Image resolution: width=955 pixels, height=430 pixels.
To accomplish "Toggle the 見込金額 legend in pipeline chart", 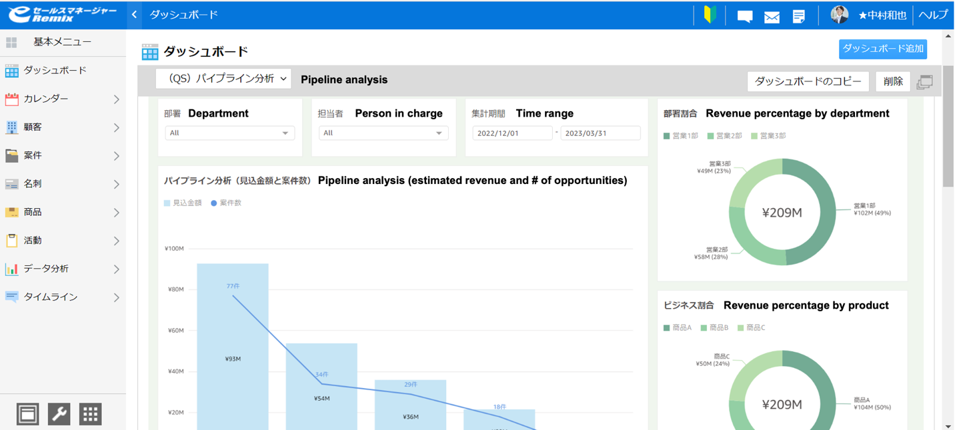I will pos(183,201).
